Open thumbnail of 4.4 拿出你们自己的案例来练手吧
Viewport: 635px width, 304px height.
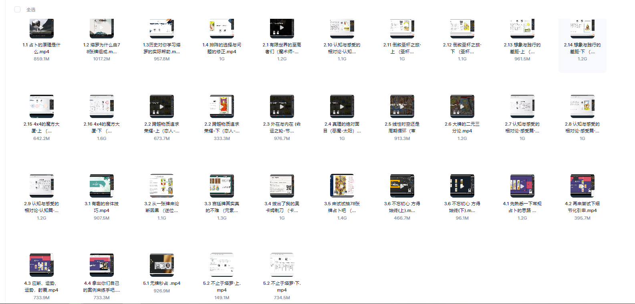pos(102,265)
